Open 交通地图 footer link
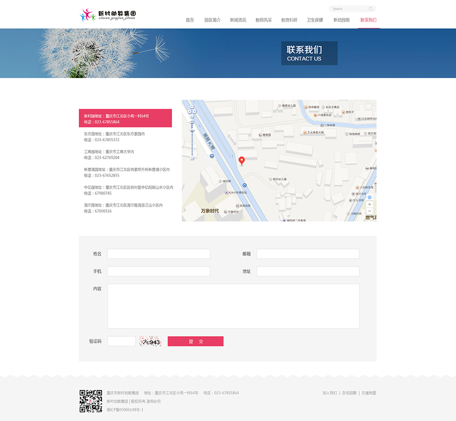The image size is (456, 421). (369, 393)
